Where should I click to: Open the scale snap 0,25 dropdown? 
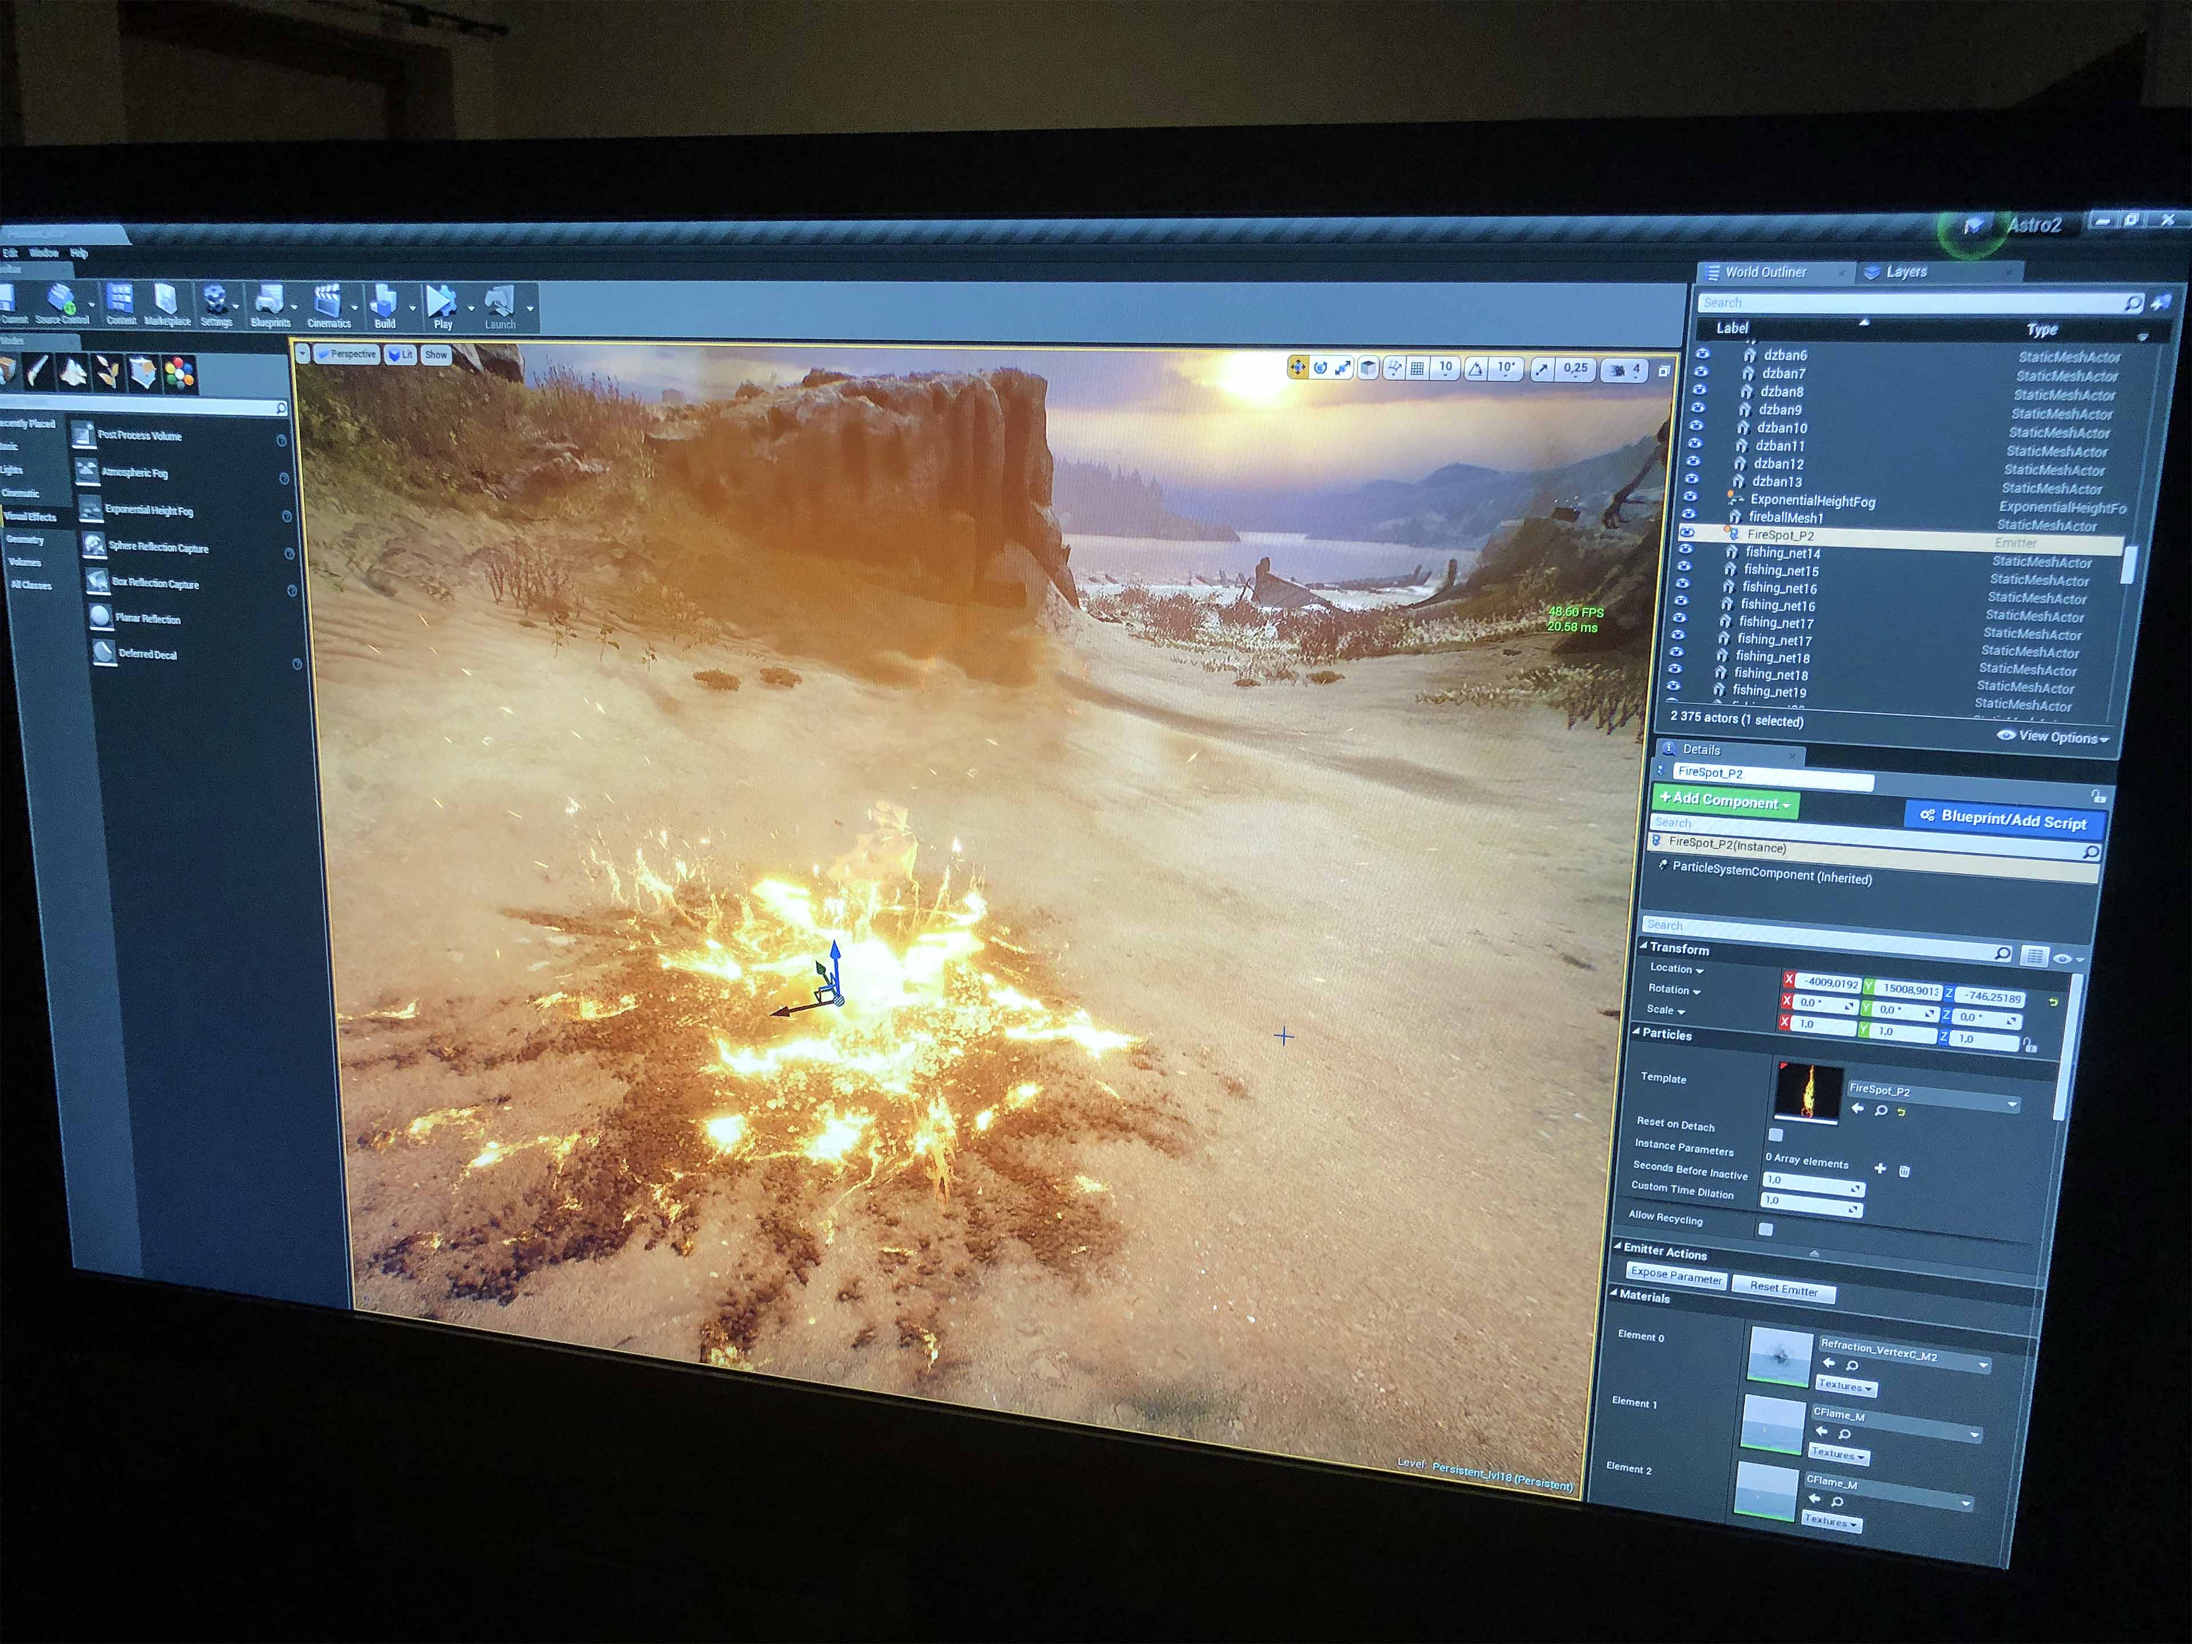[x=1574, y=370]
